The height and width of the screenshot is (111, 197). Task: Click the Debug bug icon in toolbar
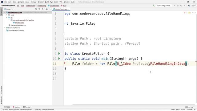coord(178,6)
